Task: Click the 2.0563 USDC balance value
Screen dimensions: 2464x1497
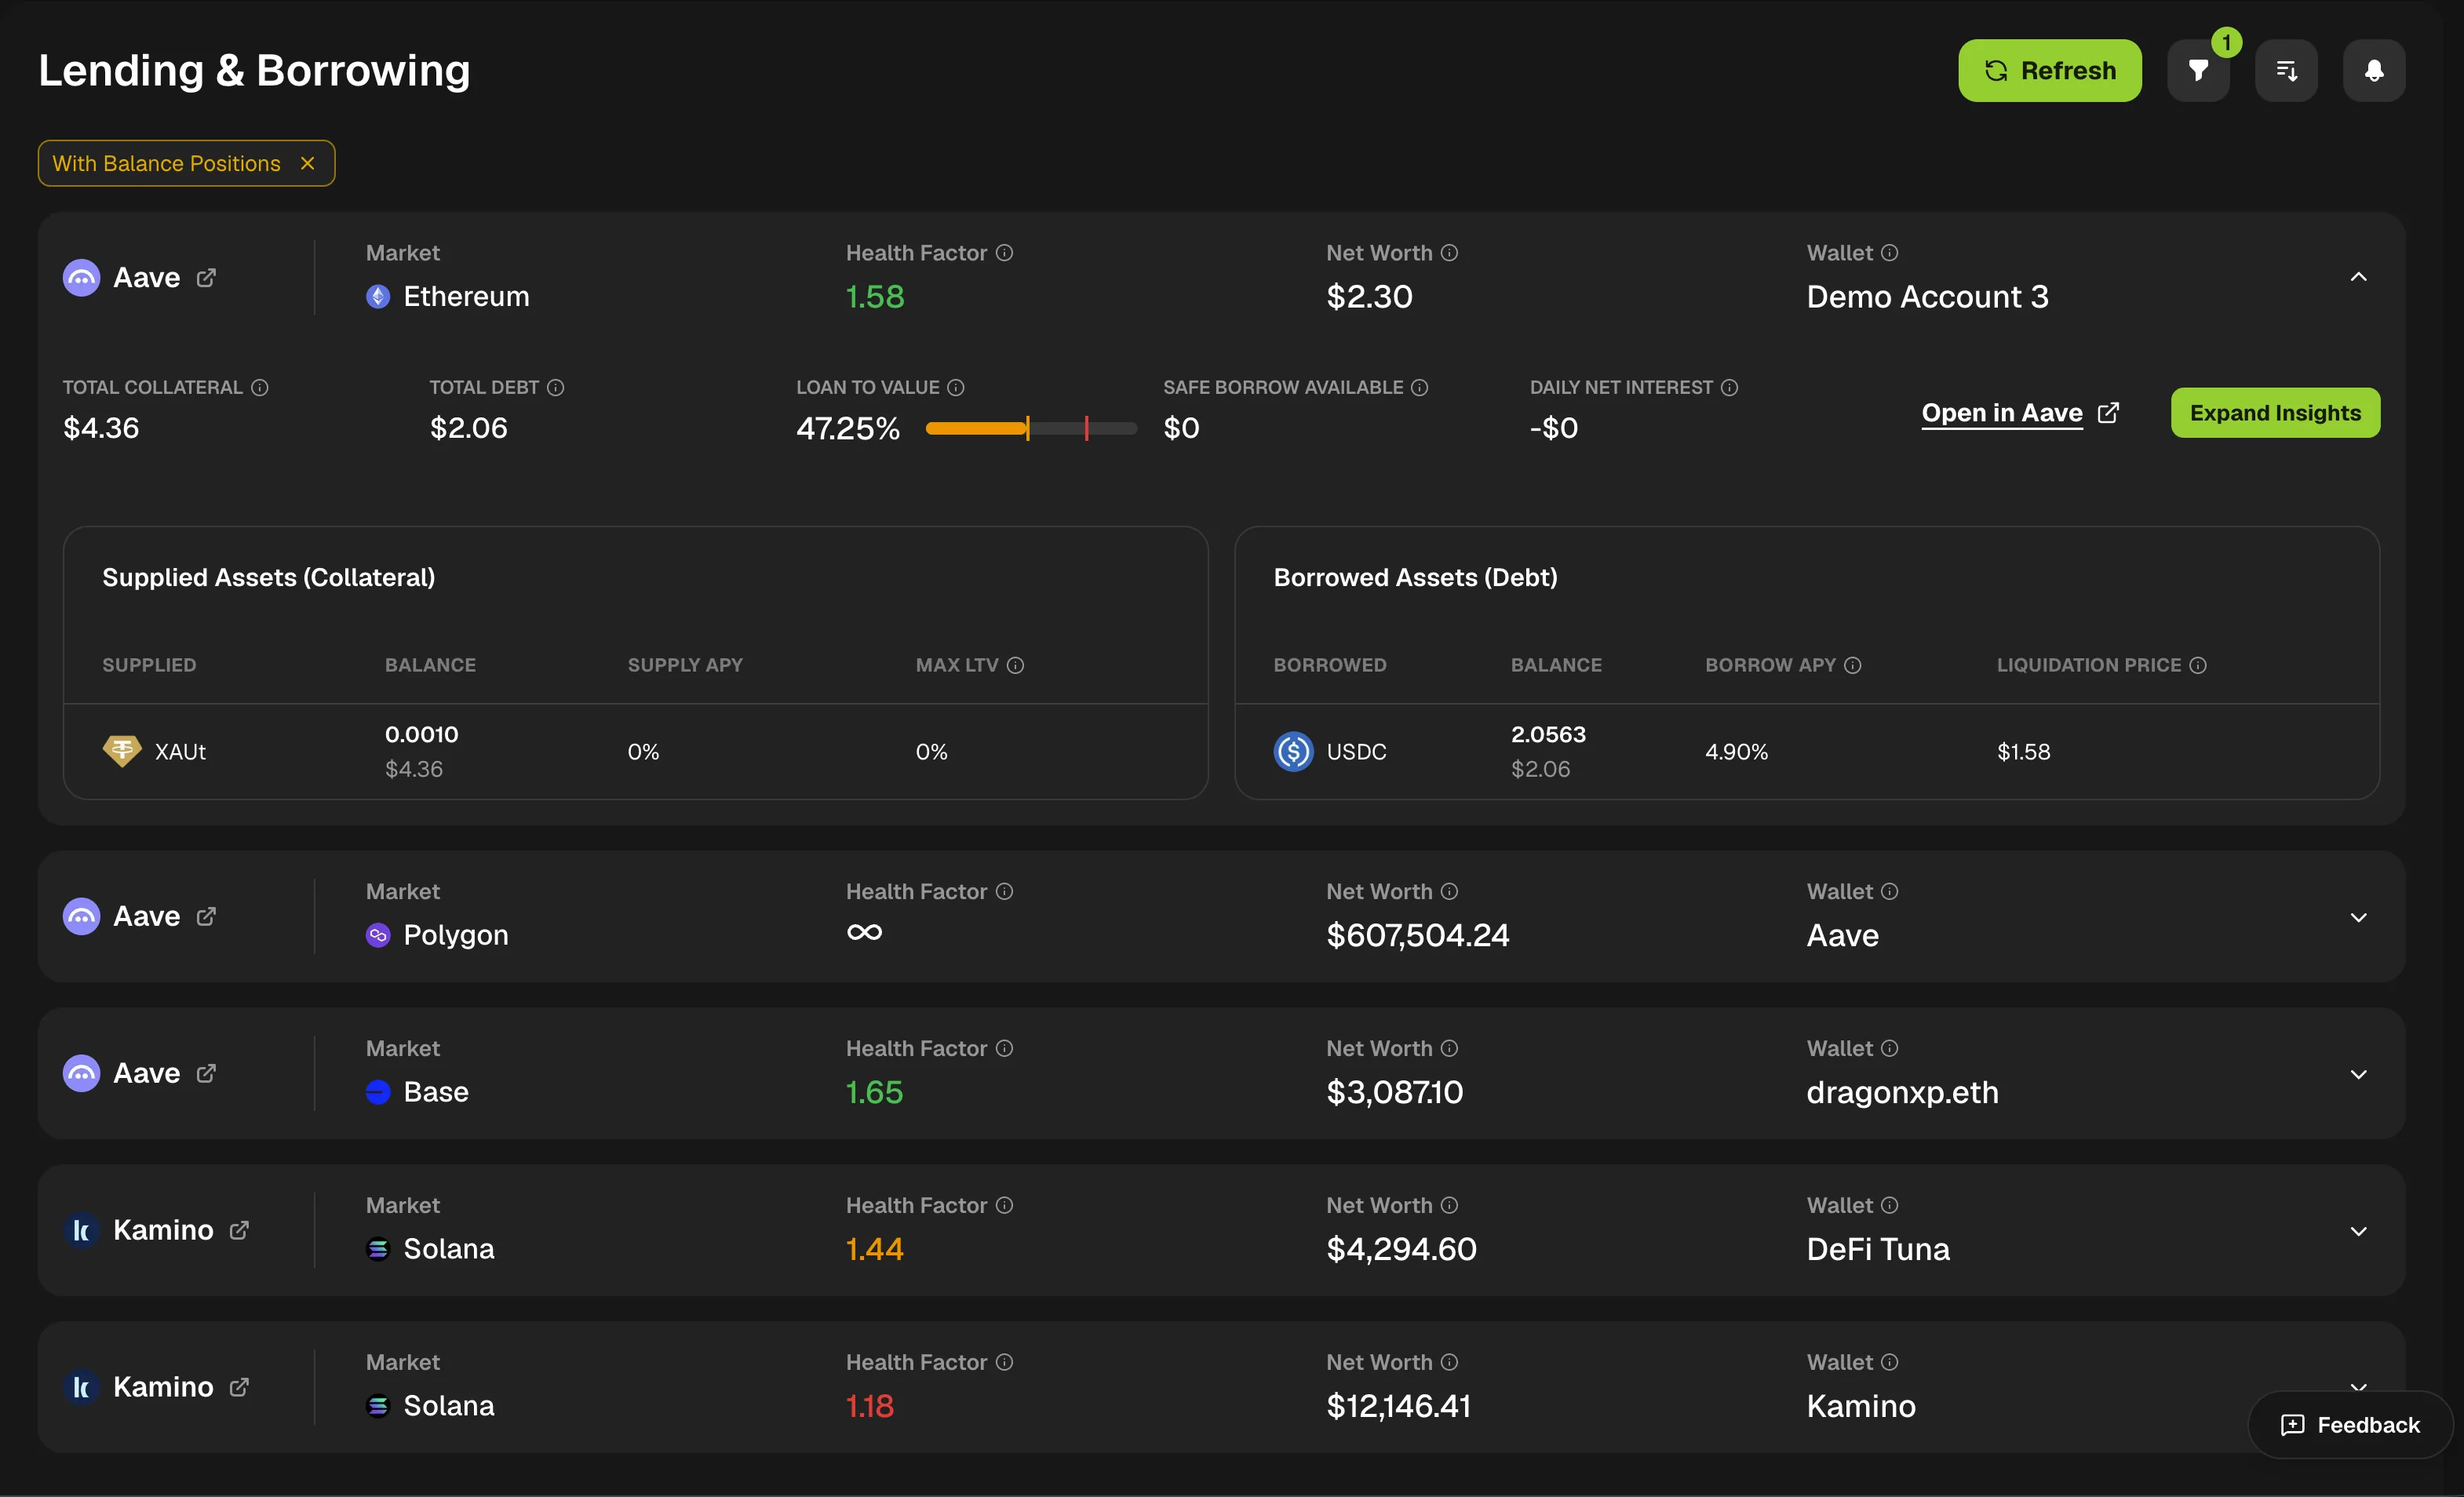Action: (1548, 734)
